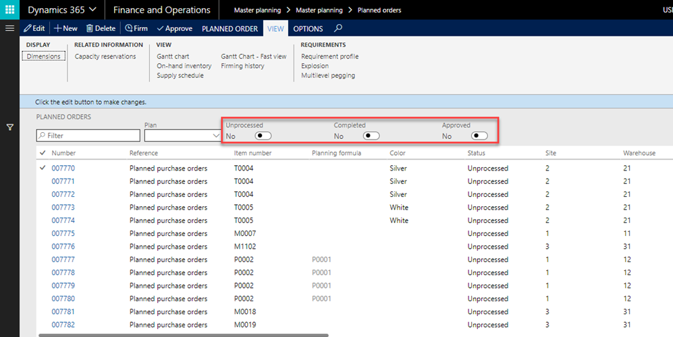
Task: Toggle the Completed switch
Action: [371, 136]
